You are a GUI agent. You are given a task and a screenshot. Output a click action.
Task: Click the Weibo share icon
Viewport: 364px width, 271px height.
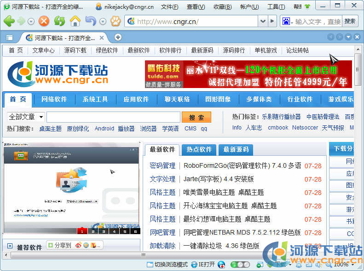click(78, 245)
